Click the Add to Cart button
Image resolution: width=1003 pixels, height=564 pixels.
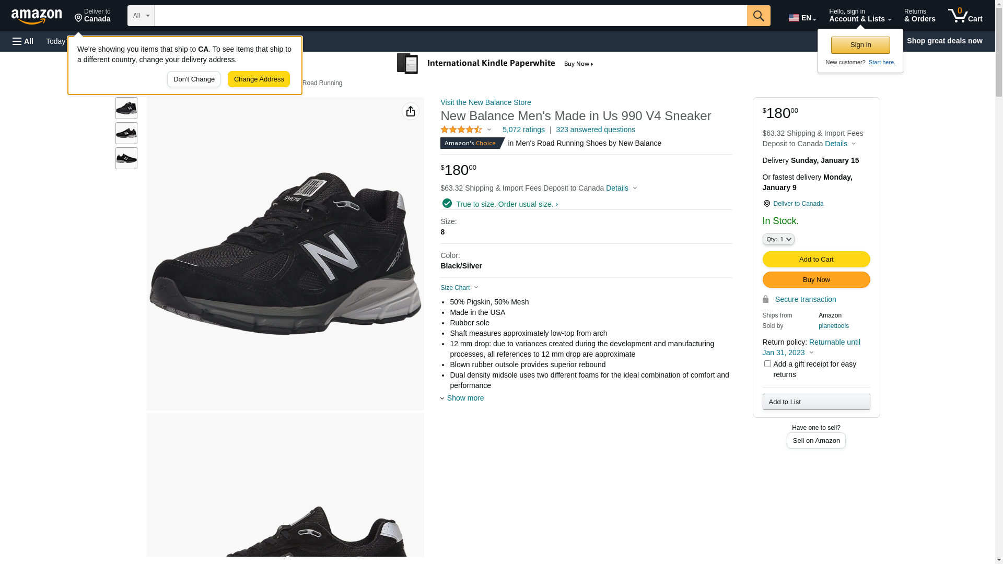click(x=816, y=260)
